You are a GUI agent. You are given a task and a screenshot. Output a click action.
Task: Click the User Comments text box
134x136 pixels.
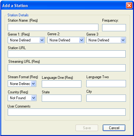click(x=67, y=112)
